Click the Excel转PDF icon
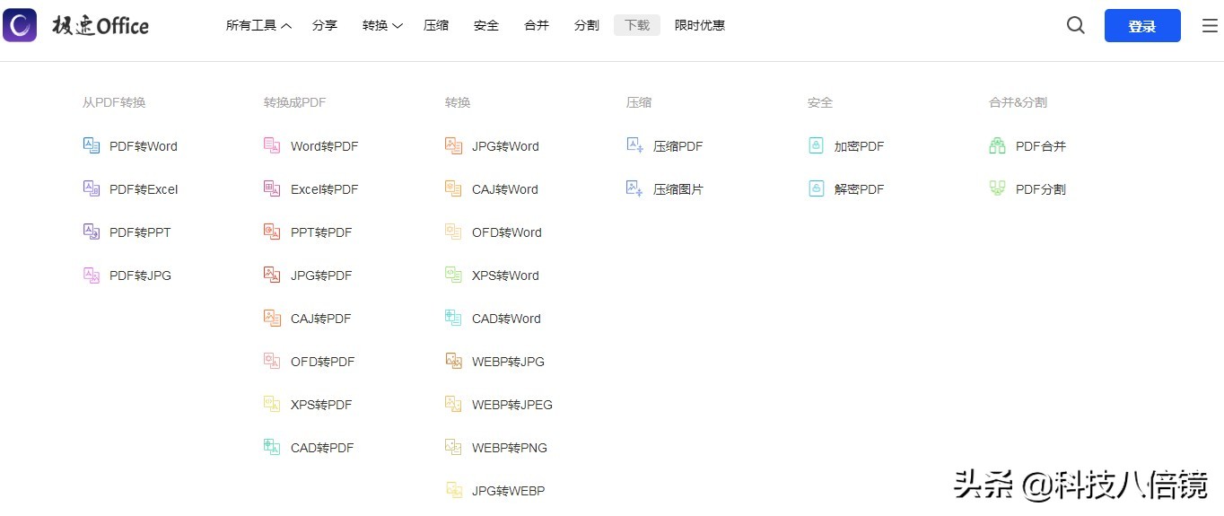Viewport: 1224px width, 516px height. pos(272,188)
